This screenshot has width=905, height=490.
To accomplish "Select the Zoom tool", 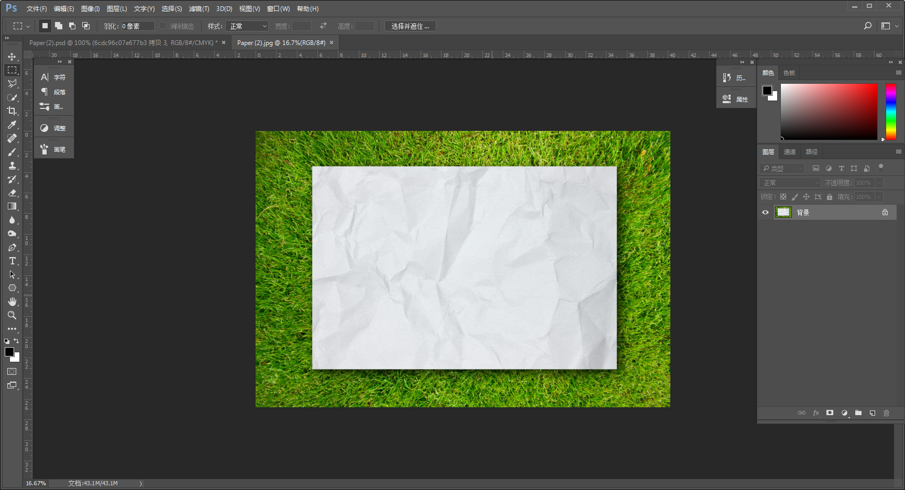I will pyautogui.click(x=12, y=315).
